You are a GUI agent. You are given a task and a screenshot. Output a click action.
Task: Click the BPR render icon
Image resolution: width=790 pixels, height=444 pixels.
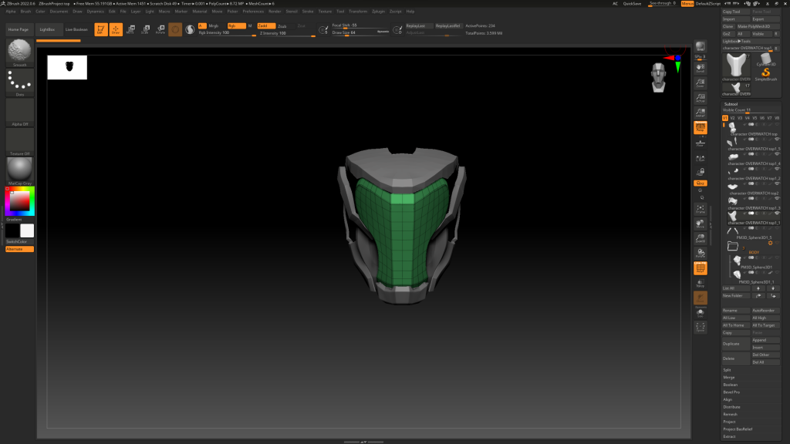point(701,47)
